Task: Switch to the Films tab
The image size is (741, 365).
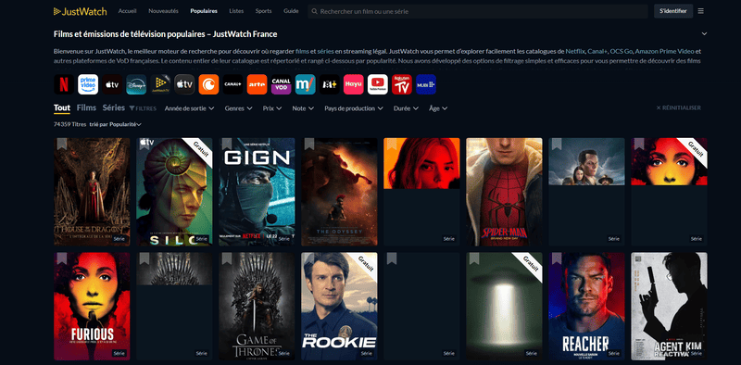Action: (86, 107)
